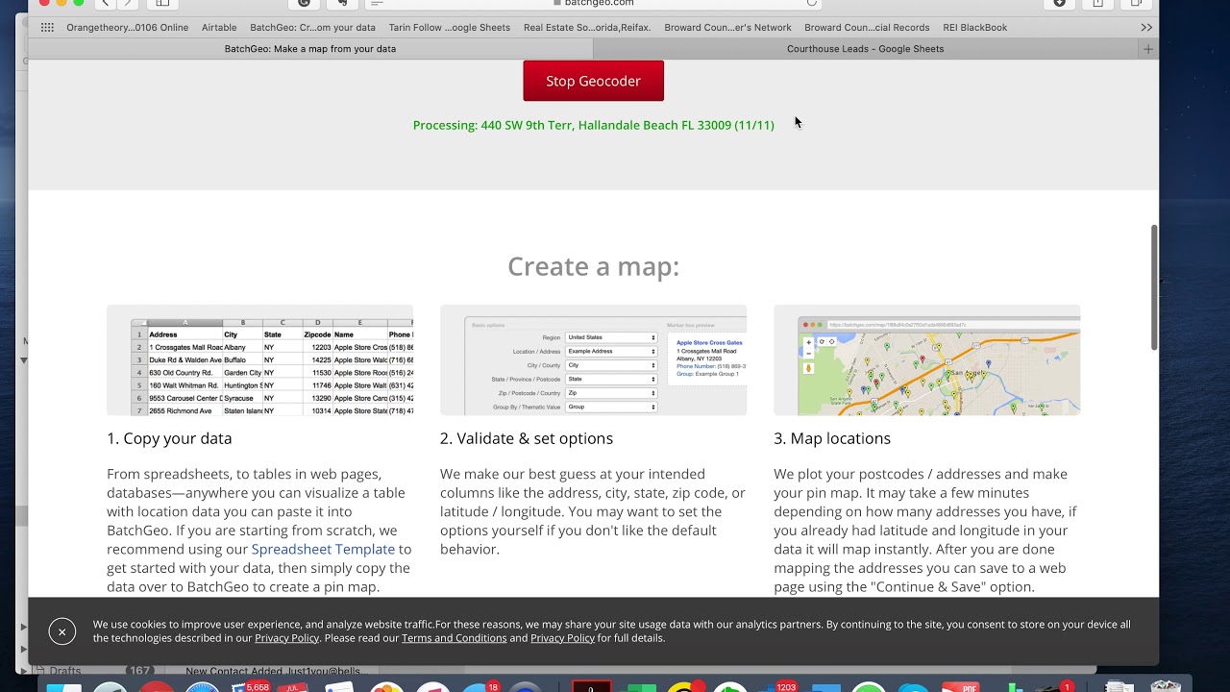Open the Real Estate So...orida,Reifax. bookmark
1230x692 pixels.
[587, 28]
